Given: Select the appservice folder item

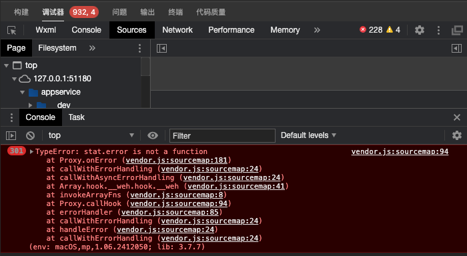Looking at the screenshot, I should (61, 92).
